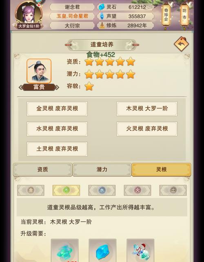The width and height of the screenshot is (204, 262).
Task: Tap the 声望 reputation icon
Action: click(102, 16)
